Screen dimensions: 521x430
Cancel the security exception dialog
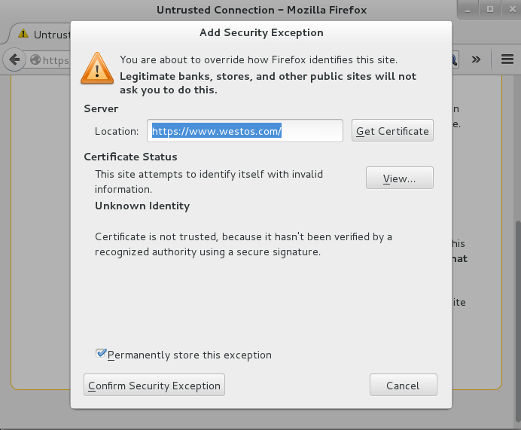pyautogui.click(x=403, y=385)
